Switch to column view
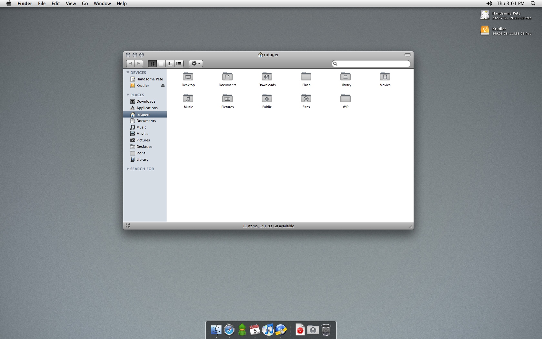Screen dimensions: 542x339 pyautogui.click(x=170, y=64)
